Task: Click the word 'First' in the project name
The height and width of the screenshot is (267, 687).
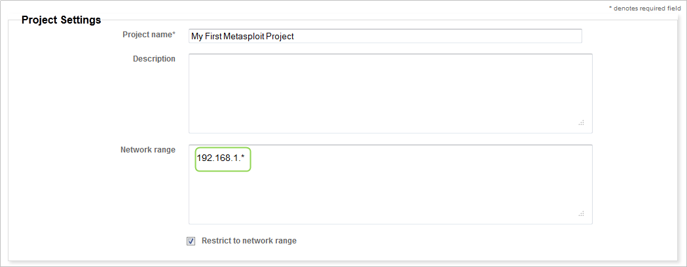Action: (215, 37)
